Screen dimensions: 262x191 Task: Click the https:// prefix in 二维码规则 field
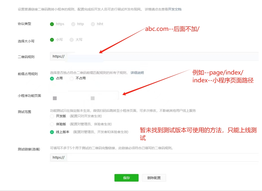58,56
